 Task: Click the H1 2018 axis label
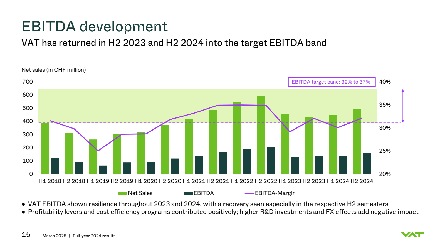(50, 181)
